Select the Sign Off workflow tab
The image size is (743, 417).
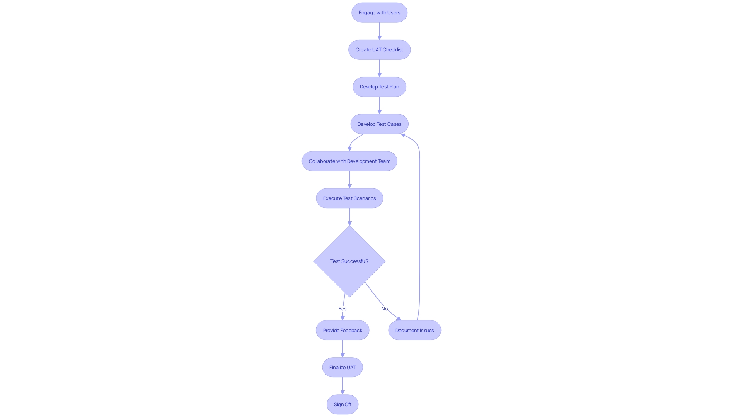(x=342, y=404)
